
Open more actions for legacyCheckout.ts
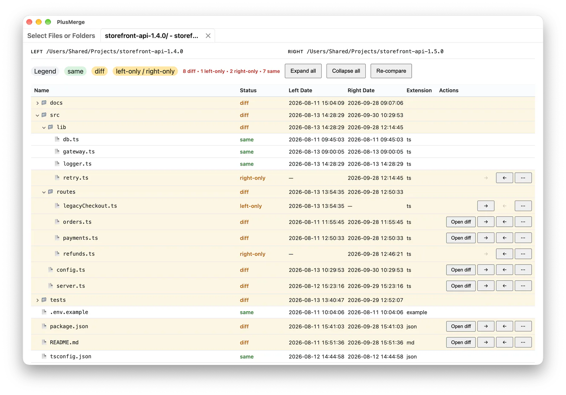point(523,206)
